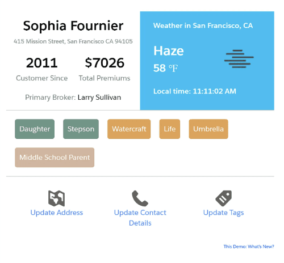Click the map icon above Update Address
Image resolution: width=284 pixels, height=263 pixels.
point(56,198)
